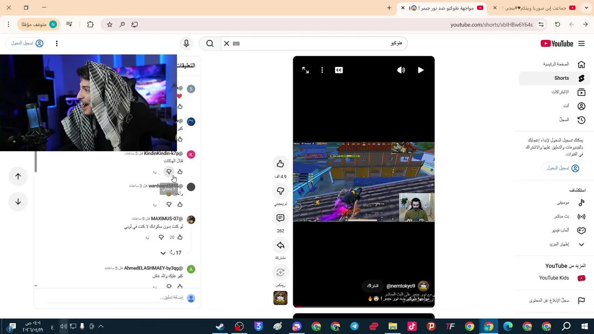Reply to the wardward5855 comment

155,204
